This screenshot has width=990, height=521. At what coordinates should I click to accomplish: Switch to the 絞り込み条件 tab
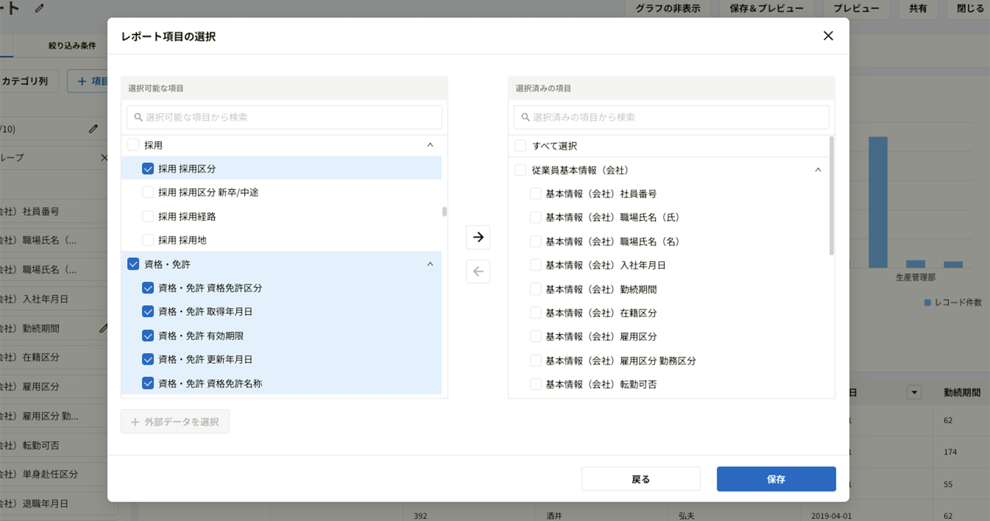72,46
